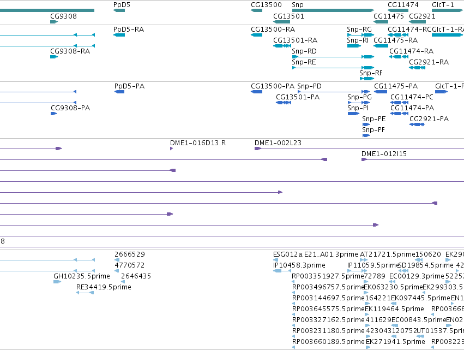The image size is (464, 350).
Task: Select the PpD5 gene label
Action: click(122, 5)
